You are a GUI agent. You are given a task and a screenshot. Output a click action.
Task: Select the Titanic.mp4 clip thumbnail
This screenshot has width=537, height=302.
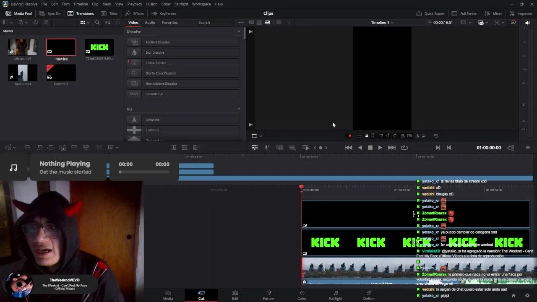point(23,73)
